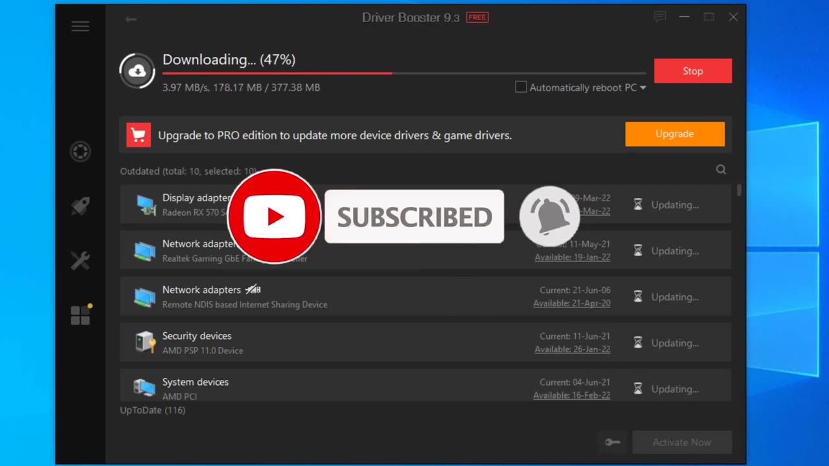The height and width of the screenshot is (466, 829).
Task: Click the no-WHQL badge beside Network adapters
Action: click(253, 289)
